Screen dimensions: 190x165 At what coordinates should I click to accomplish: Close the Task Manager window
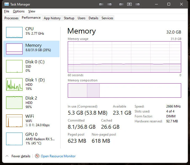[181, 4]
